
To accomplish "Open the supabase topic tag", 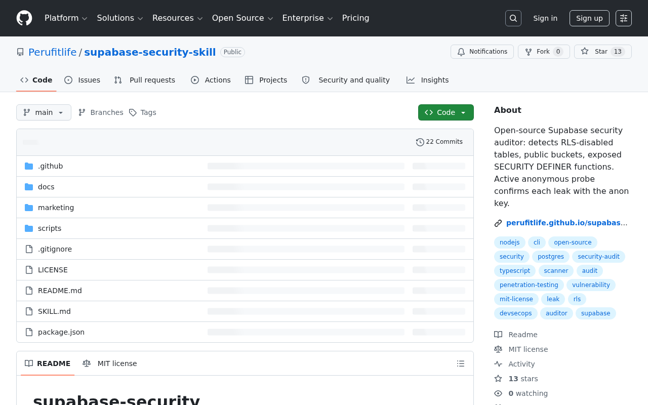I will click(596, 313).
